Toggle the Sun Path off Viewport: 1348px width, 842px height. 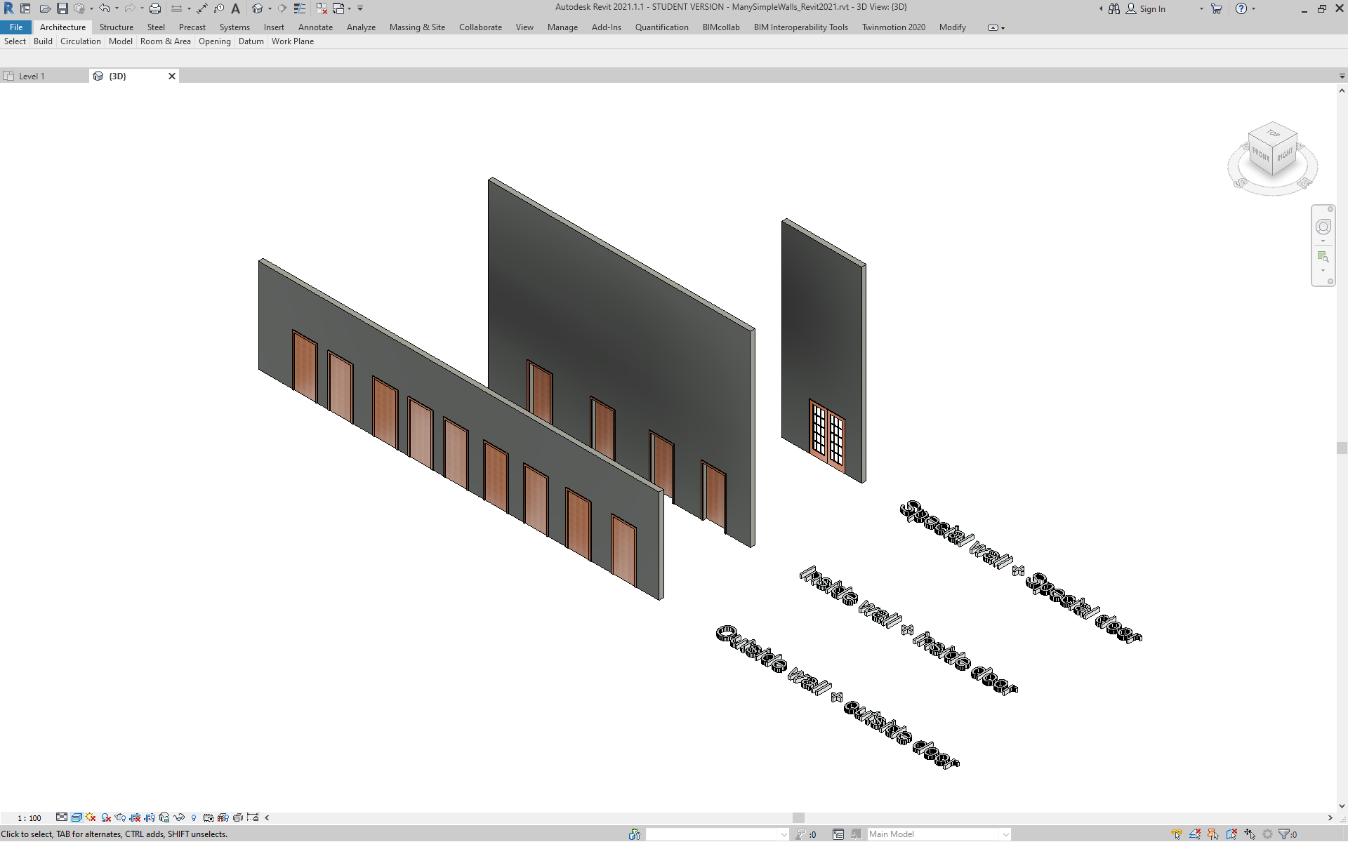[90, 817]
